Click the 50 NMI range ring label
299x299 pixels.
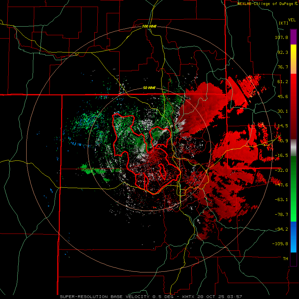click(149, 88)
